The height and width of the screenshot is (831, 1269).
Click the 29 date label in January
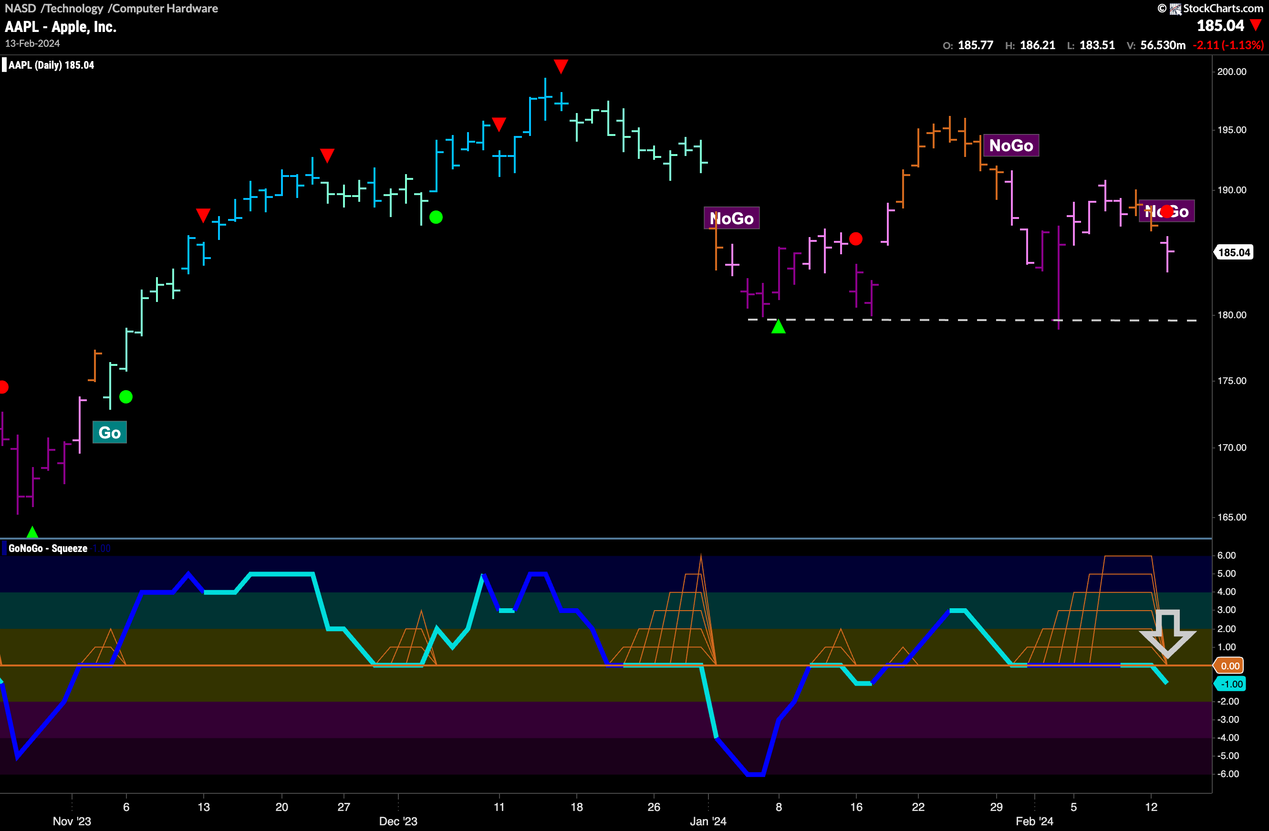pos(996,807)
